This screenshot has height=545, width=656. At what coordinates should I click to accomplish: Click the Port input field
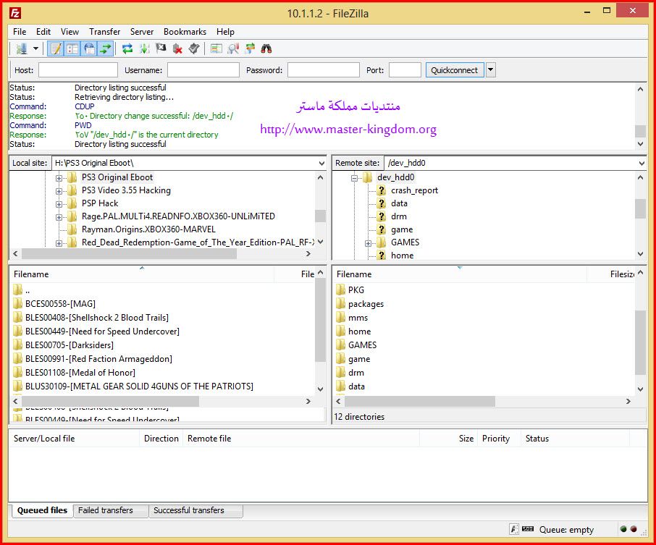405,70
